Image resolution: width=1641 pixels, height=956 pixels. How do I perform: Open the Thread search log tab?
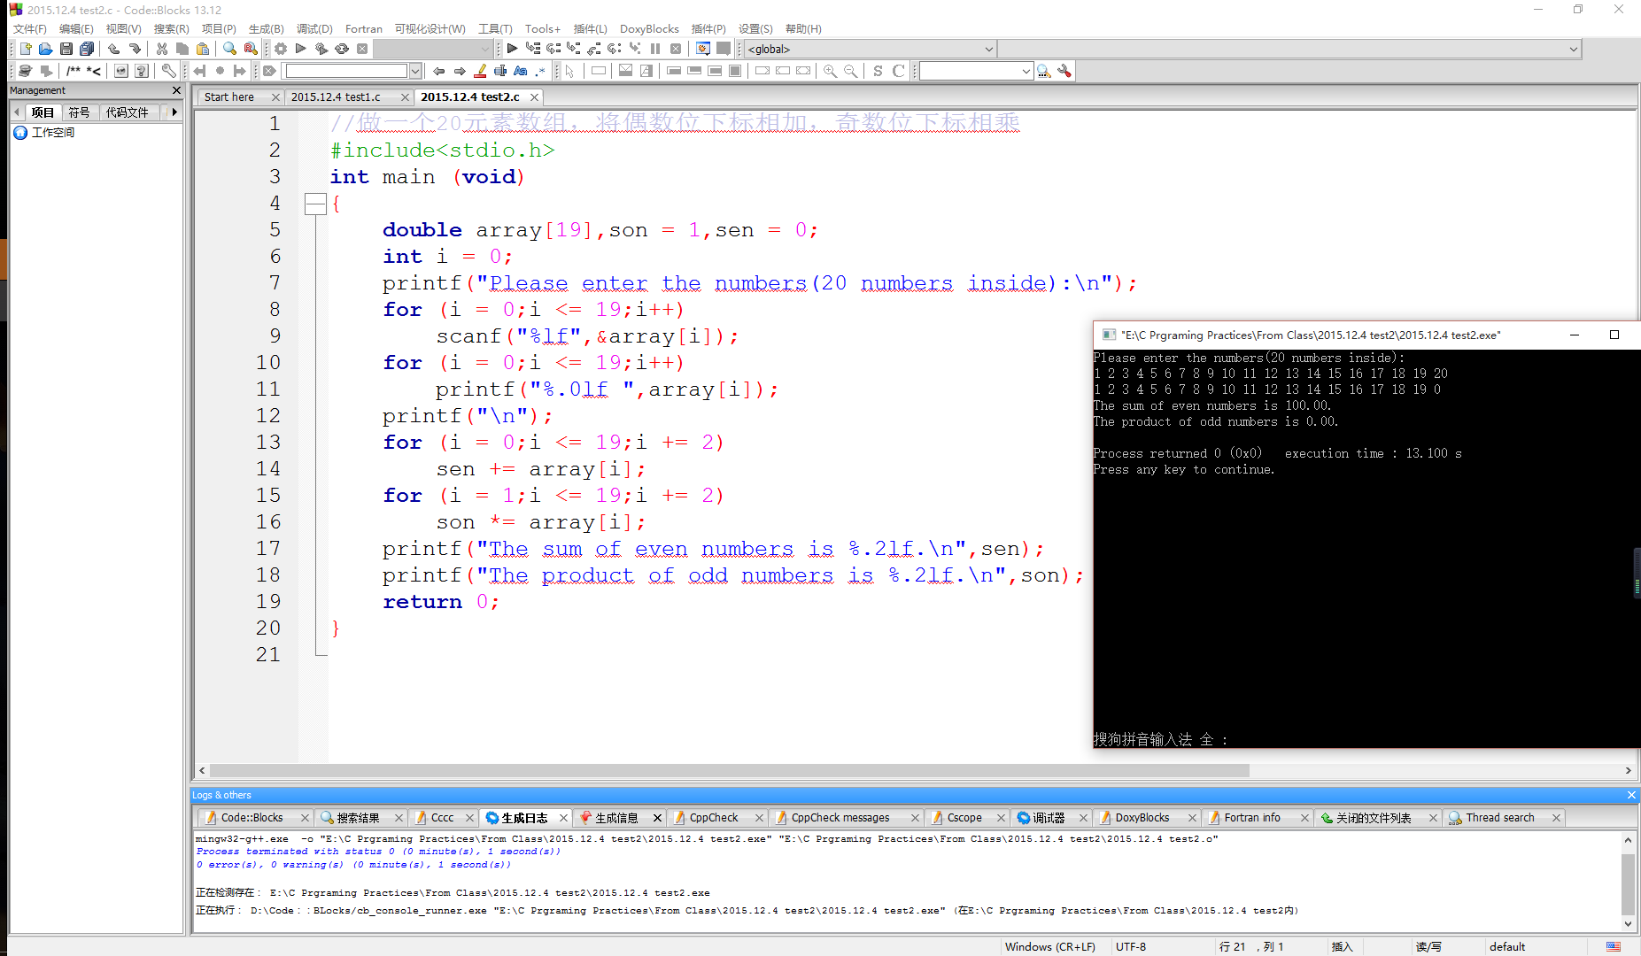coord(1499,818)
